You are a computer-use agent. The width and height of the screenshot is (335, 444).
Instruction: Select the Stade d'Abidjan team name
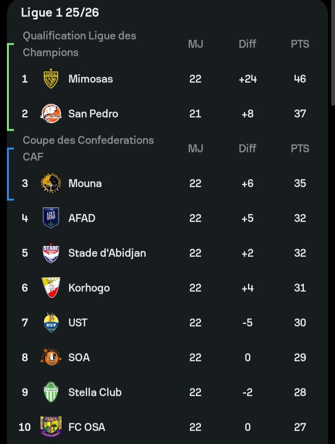tap(107, 253)
